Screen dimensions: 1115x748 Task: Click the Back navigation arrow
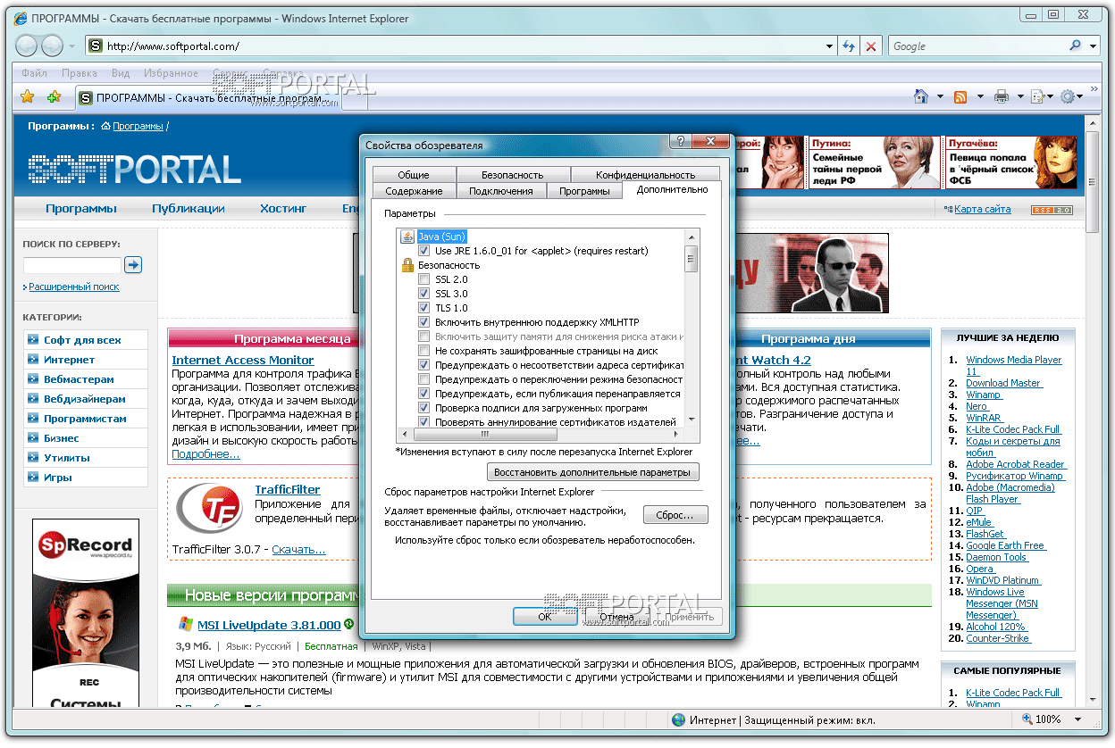point(27,46)
